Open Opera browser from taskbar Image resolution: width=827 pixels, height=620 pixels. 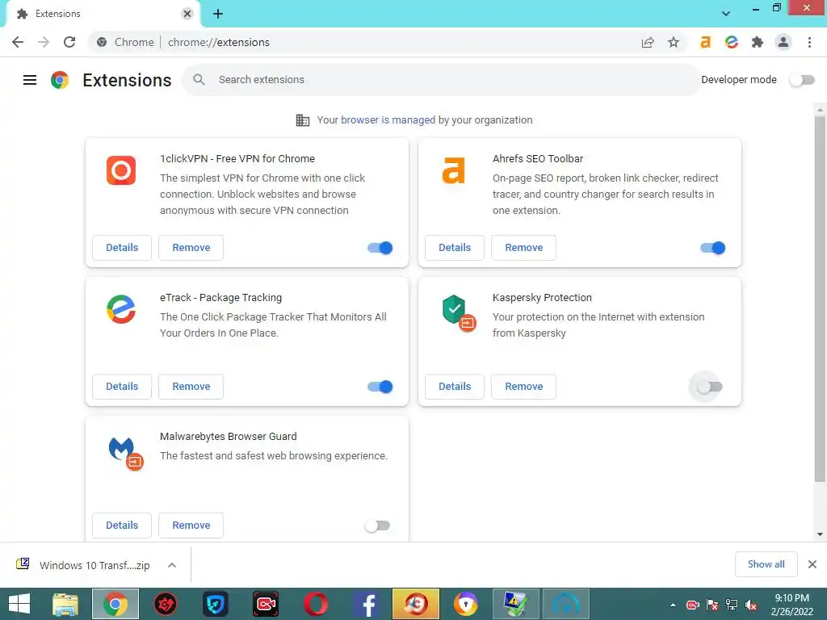(x=316, y=604)
